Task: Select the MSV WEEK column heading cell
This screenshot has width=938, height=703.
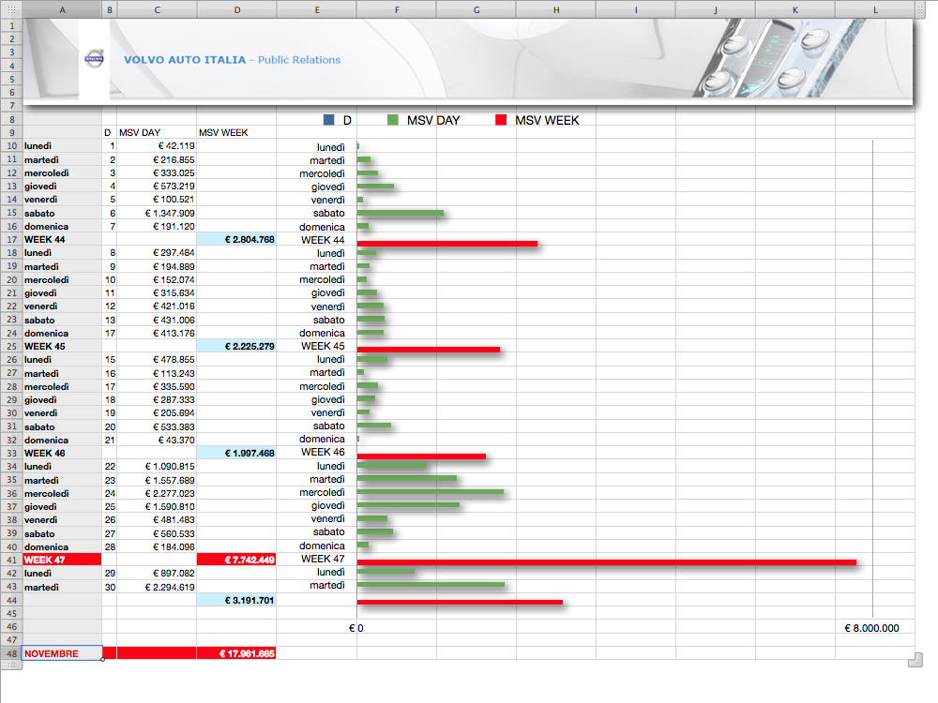Action: (236, 133)
